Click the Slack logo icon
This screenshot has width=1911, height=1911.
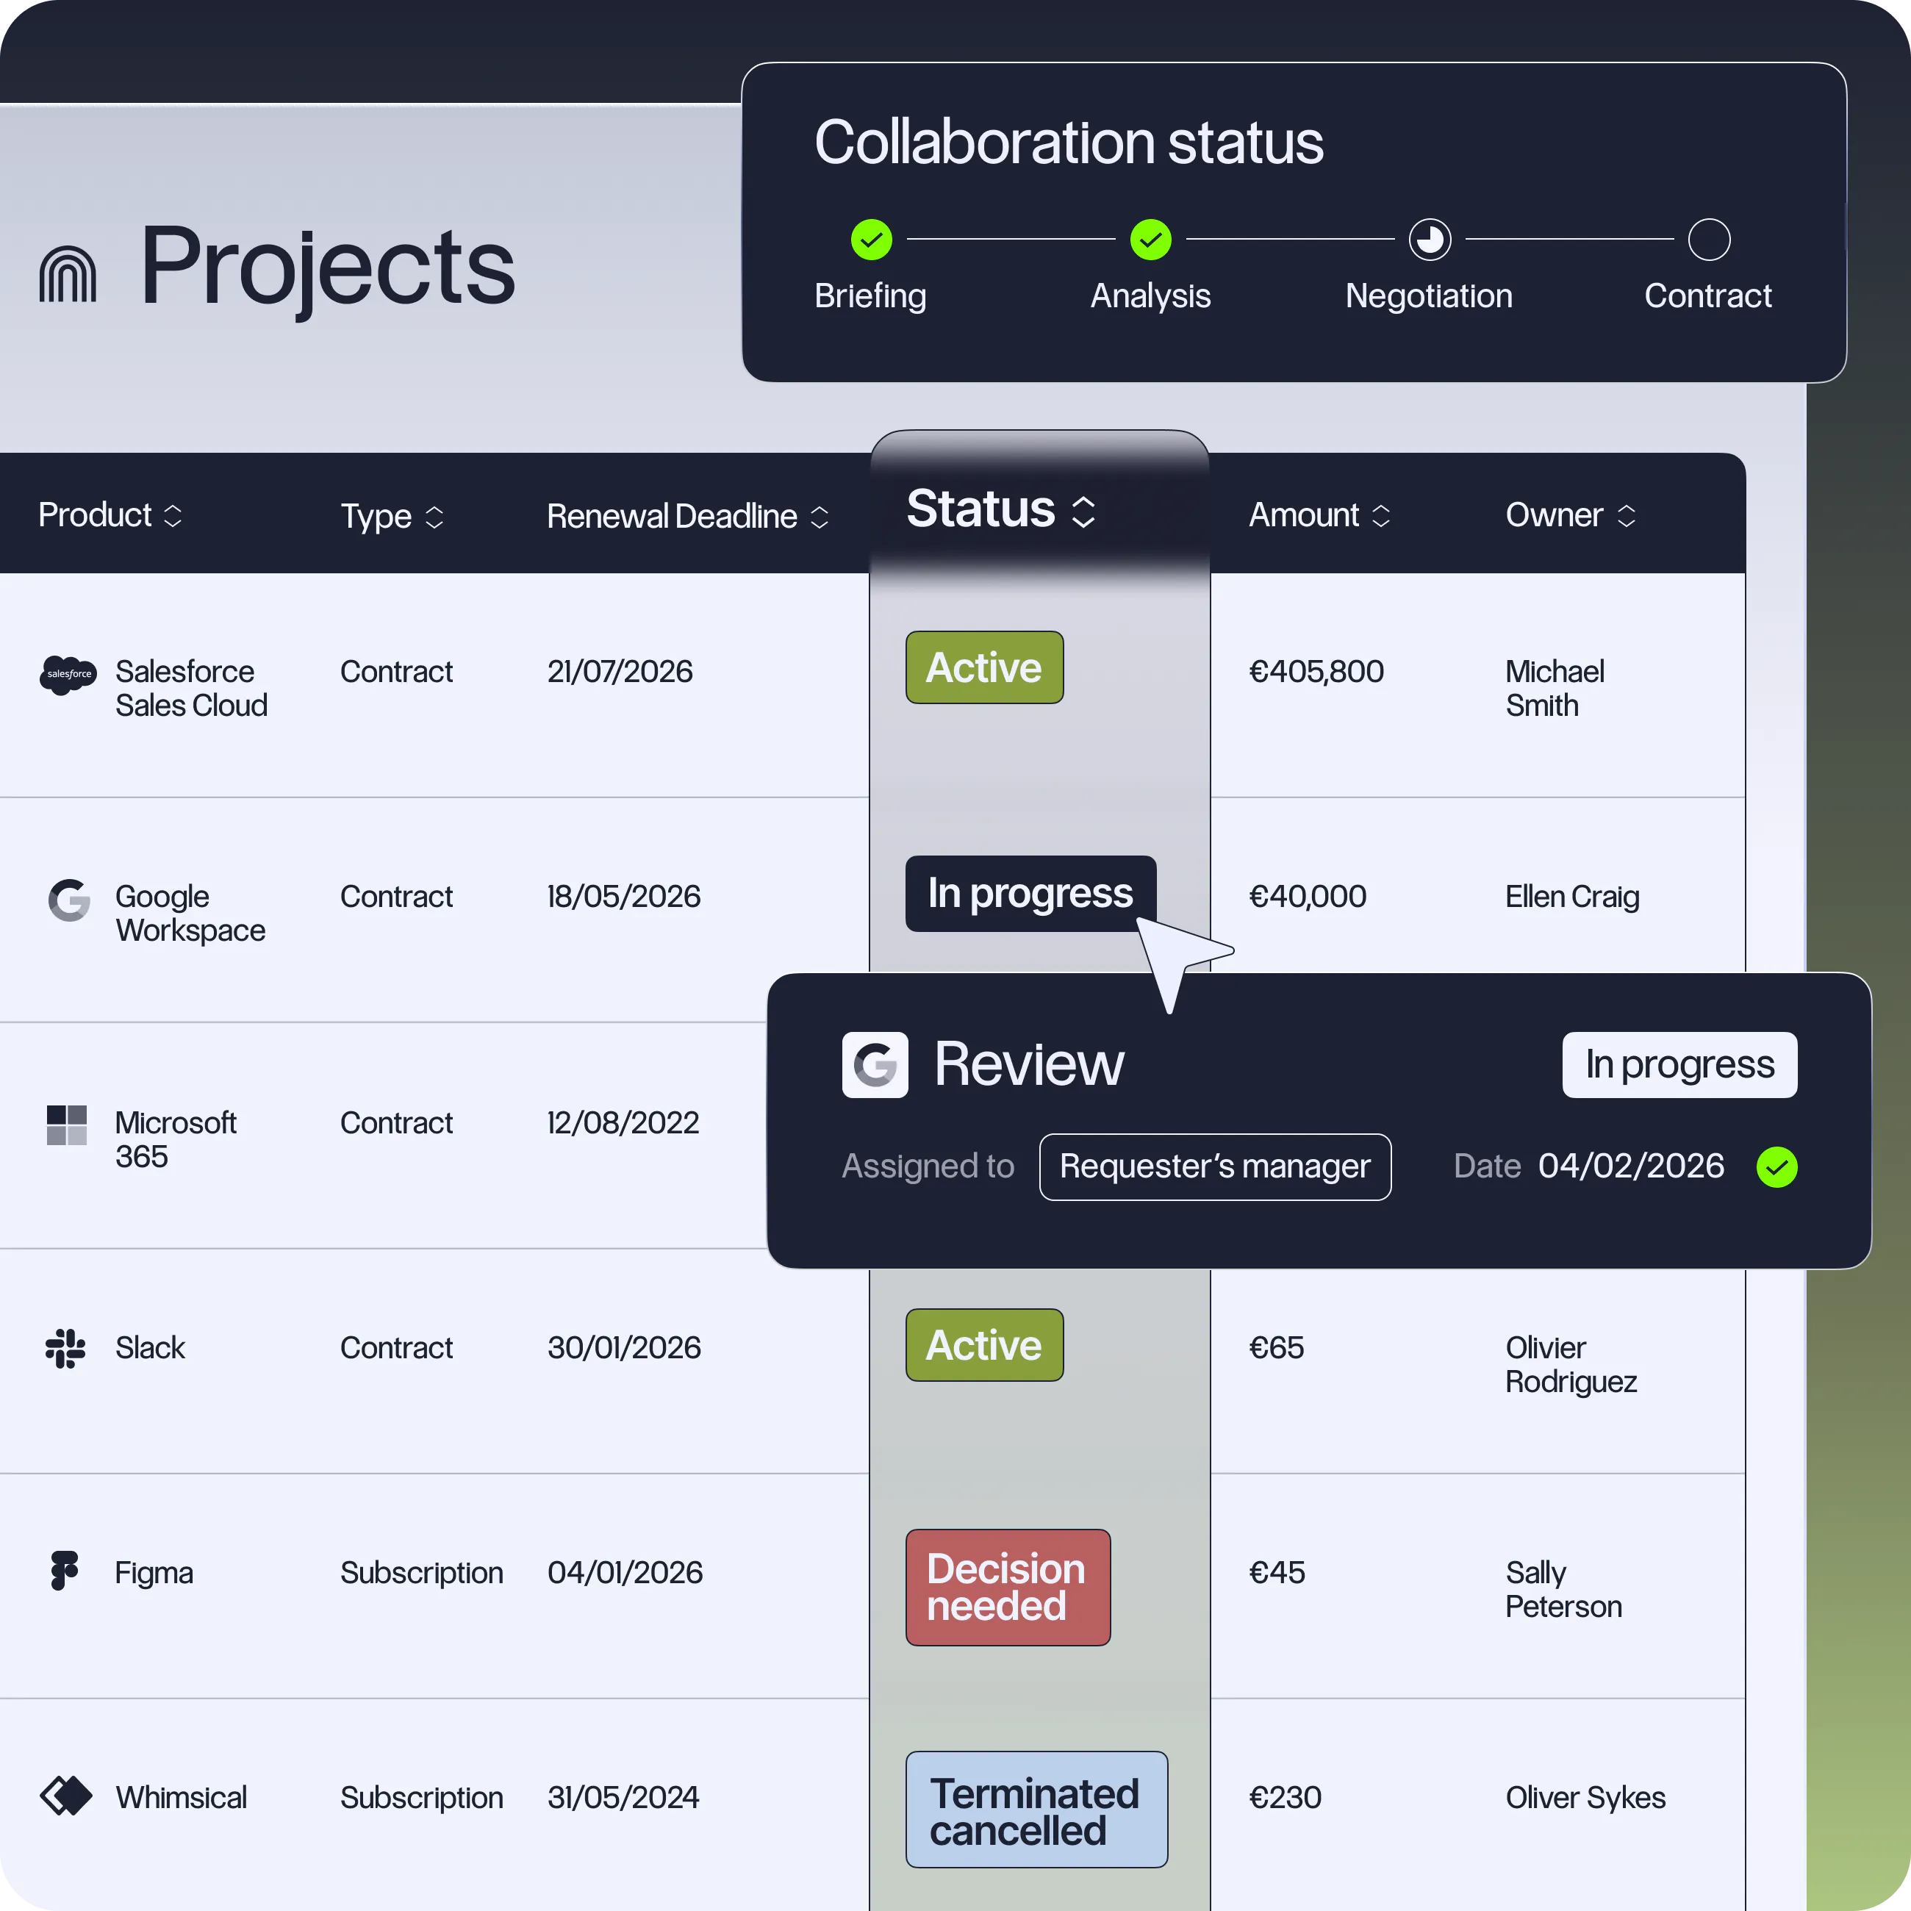coord(66,1348)
